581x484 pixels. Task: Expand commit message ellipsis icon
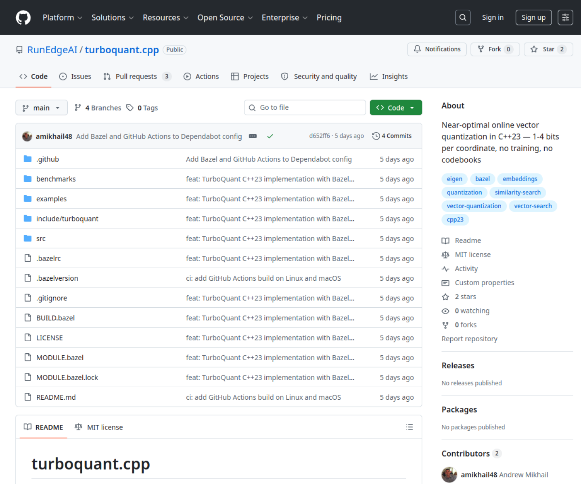[253, 136]
